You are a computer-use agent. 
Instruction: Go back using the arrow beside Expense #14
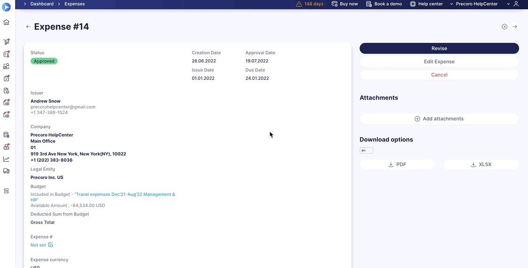28,27
